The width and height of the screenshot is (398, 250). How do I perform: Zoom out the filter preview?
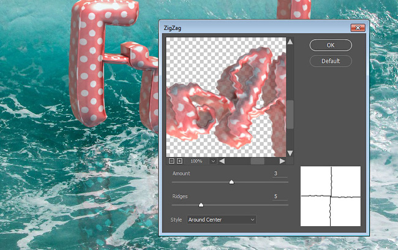click(x=171, y=161)
